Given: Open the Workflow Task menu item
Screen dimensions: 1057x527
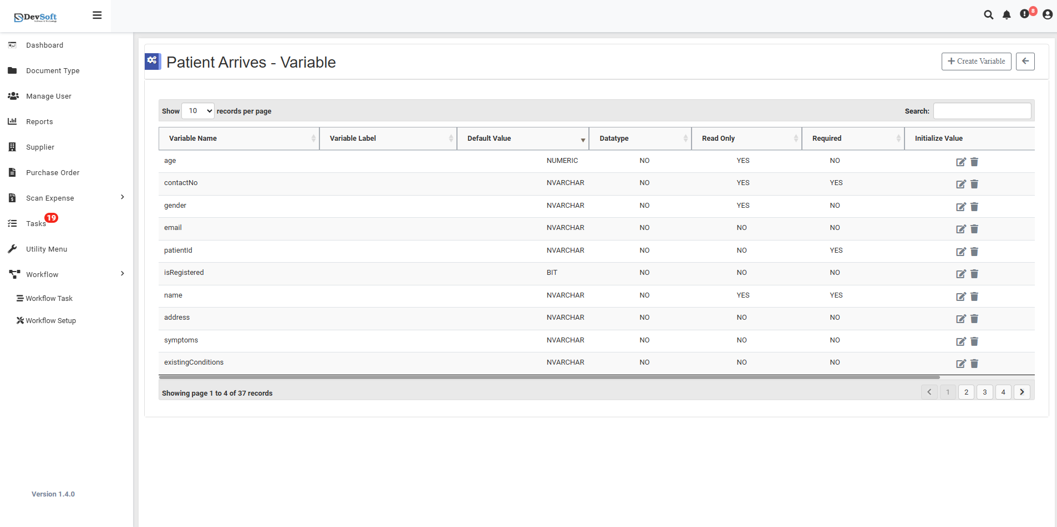Looking at the screenshot, I should 49,298.
